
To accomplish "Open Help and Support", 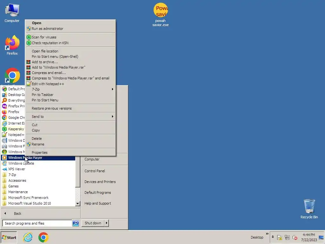I will click(x=105, y=203).
